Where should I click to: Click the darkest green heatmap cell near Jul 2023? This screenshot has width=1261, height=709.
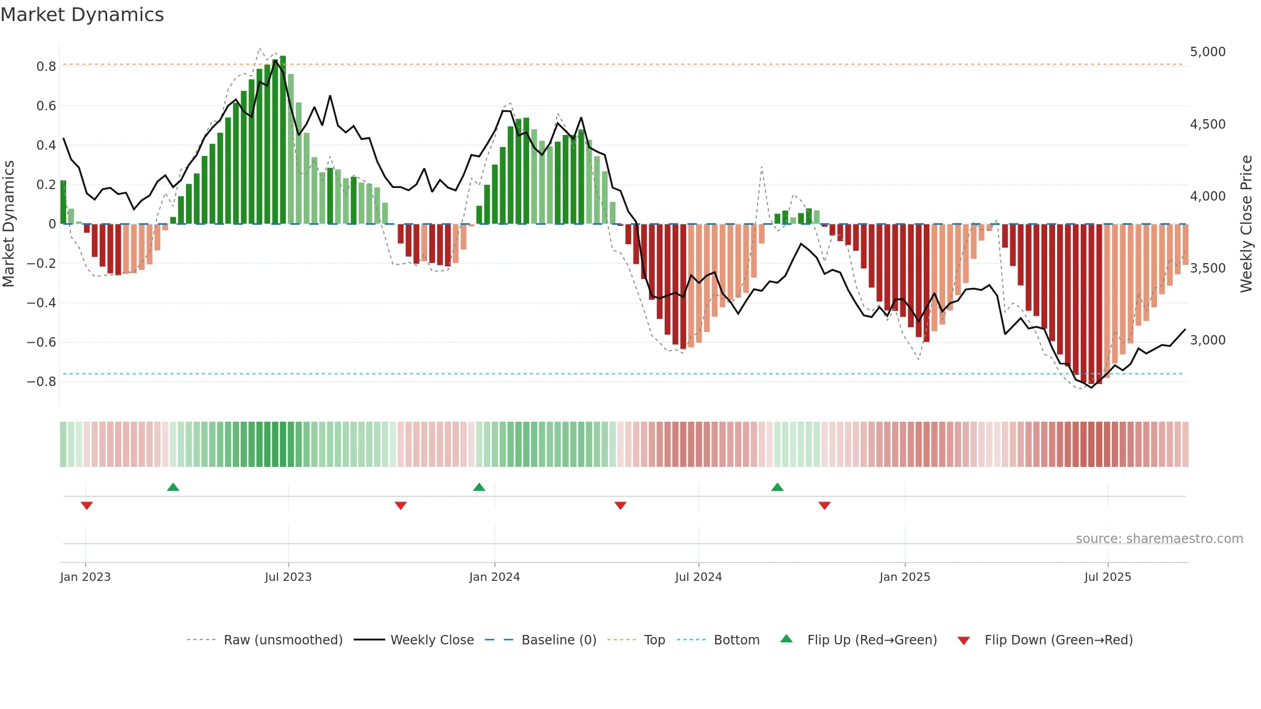283,444
